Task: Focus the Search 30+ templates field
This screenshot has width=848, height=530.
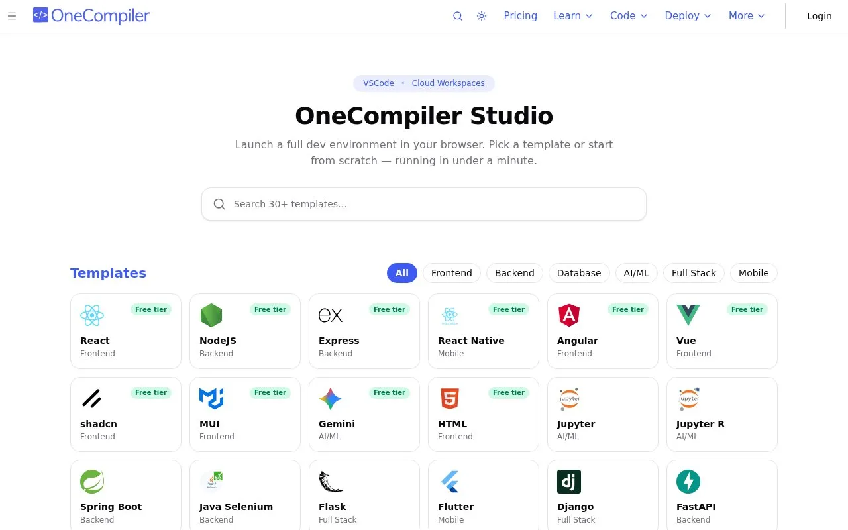Action: [424, 204]
